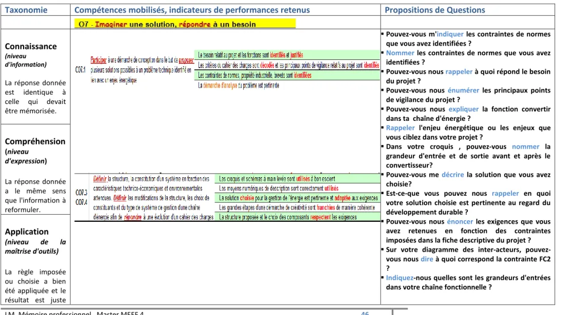Click the blue word "décrire"

[x=452, y=175]
